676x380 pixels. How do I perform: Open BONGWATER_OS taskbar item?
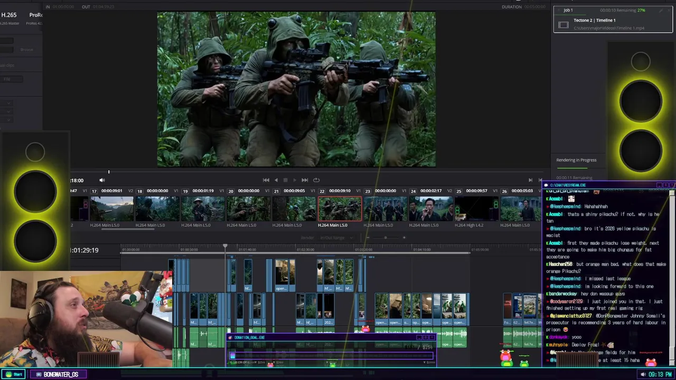tap(58, 374)
